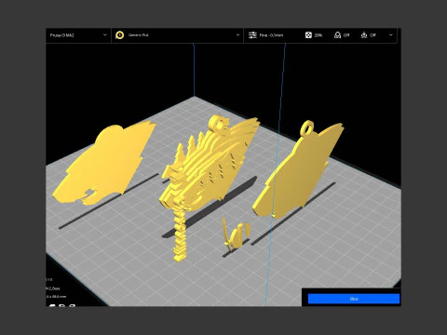Select the Fine 0.1mm profile label
447x335 pixels.
point(271,35)
